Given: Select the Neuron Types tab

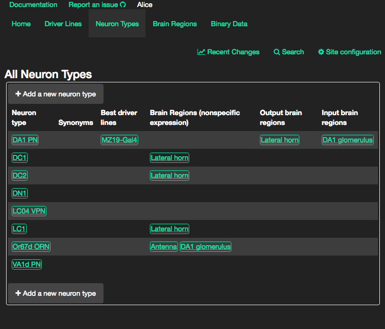Looking at the screenshot, I should (117, 24).
